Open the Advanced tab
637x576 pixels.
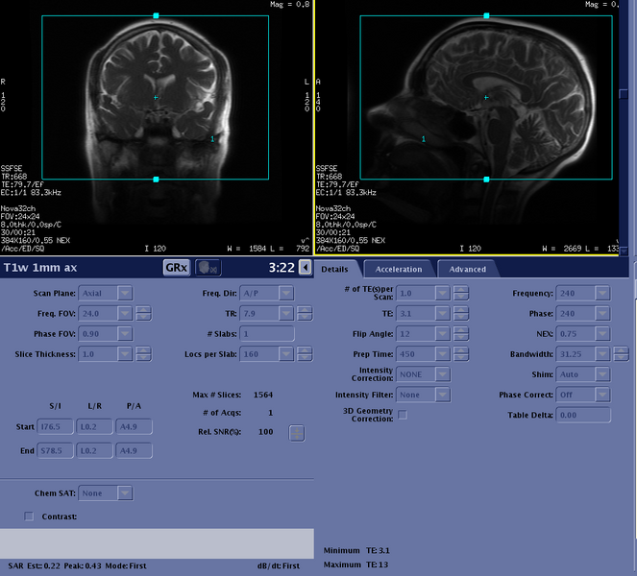pos(467,269)
